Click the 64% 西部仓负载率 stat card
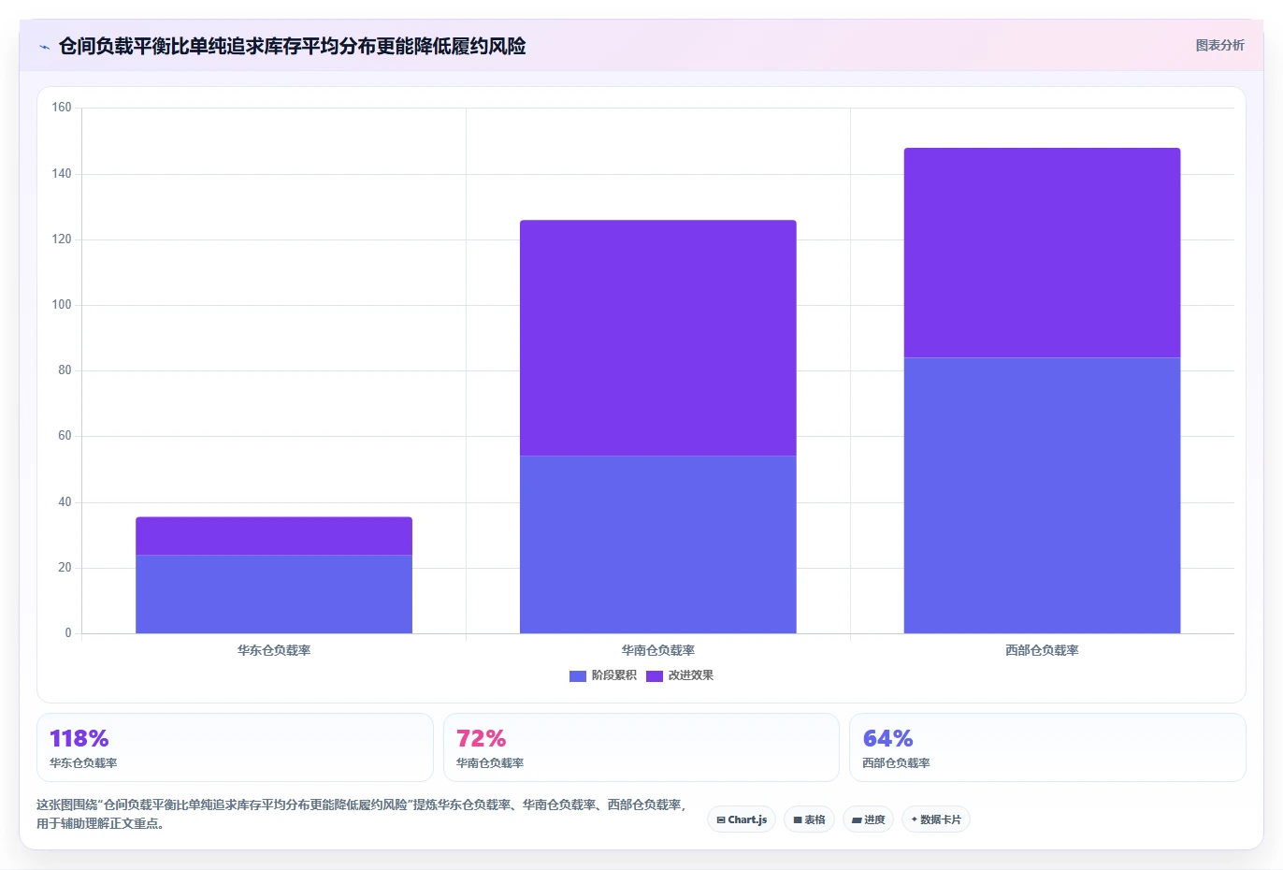This screenshot has height=870, width=1283. (1047, 747)
